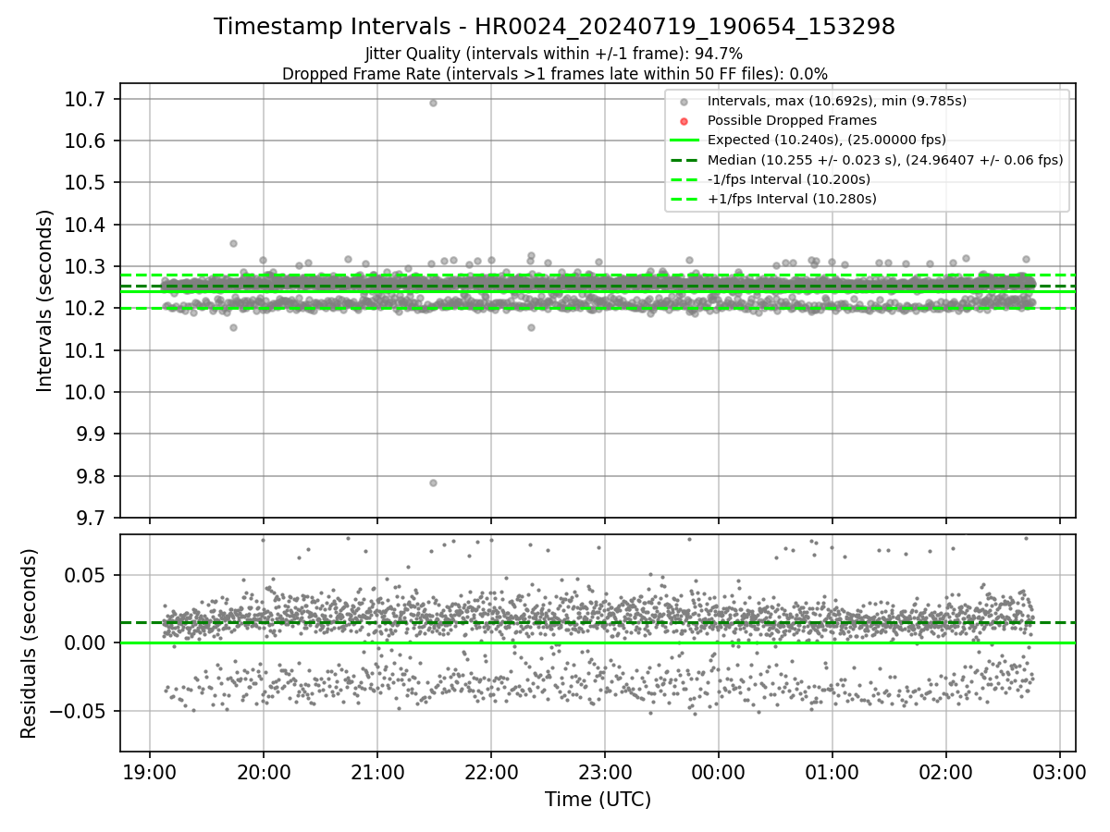The width and height of the screenshot is (1110, 832).
Task: Click the dark green dashed Median line sample in legend
Action: (684, 160)
